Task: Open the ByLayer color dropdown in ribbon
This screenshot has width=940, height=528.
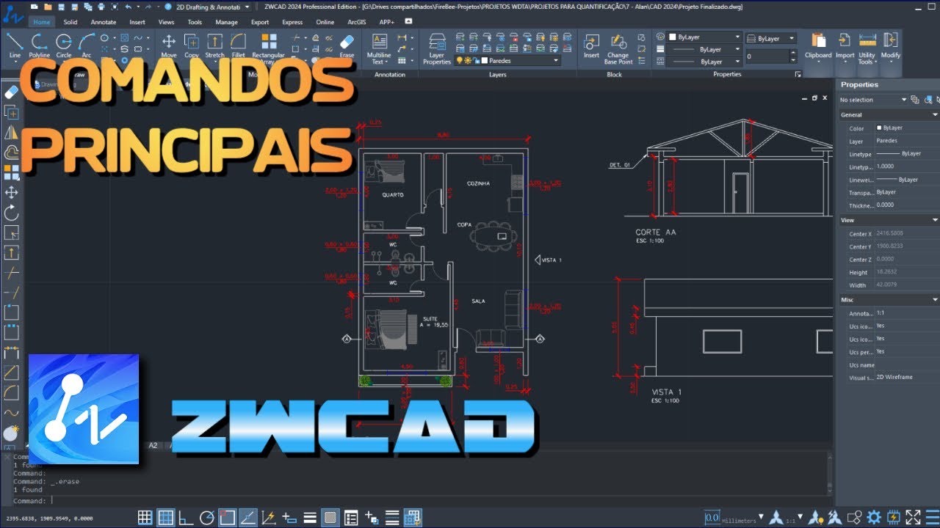Action: (x=704, y=37)
